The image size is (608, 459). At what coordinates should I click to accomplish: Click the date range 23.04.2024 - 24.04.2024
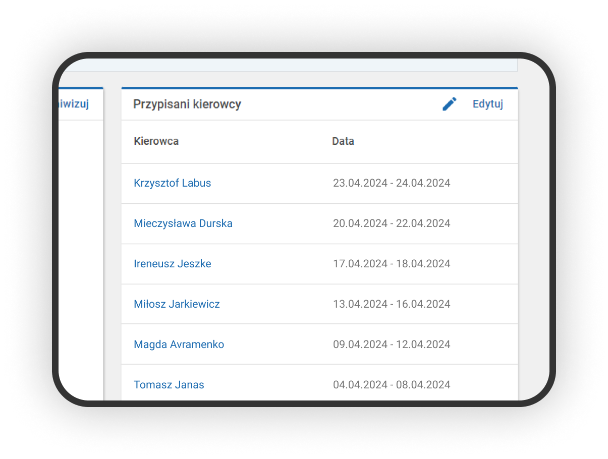click(x=392, y=183)
